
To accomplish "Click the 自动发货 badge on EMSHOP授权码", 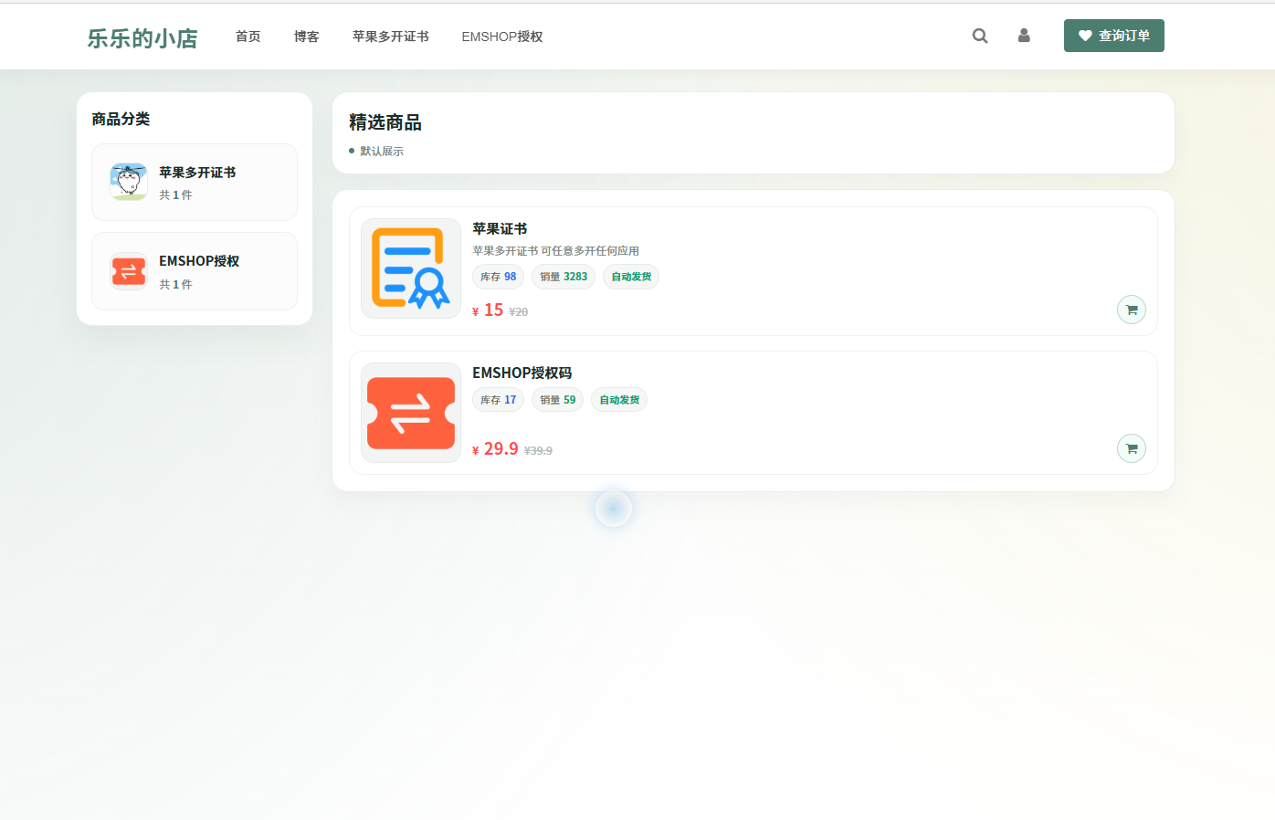I will (x=618, y=399).
